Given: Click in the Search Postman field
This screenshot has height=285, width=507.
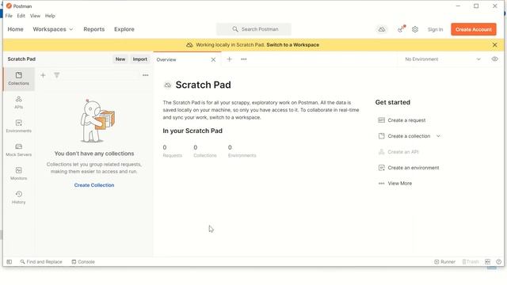Looking at the screenshot, I should click(253, 29).
